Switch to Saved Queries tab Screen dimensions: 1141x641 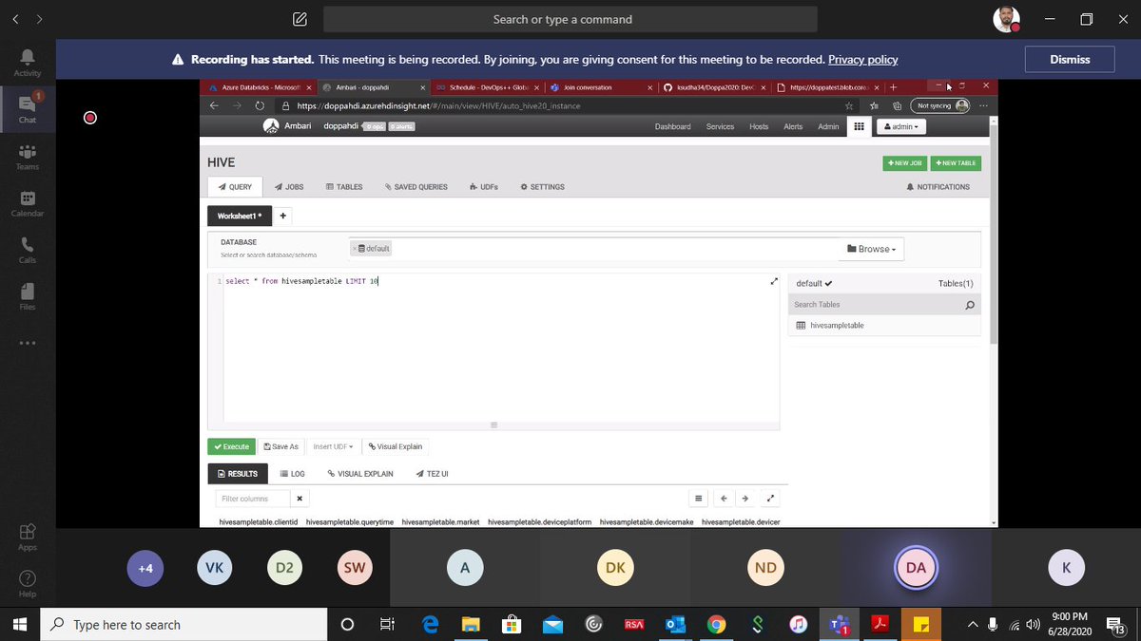point(416,187)
